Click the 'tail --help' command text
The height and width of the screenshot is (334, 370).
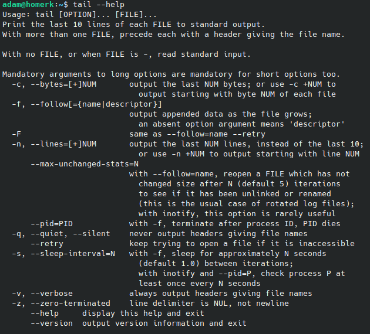click(99, 5)
